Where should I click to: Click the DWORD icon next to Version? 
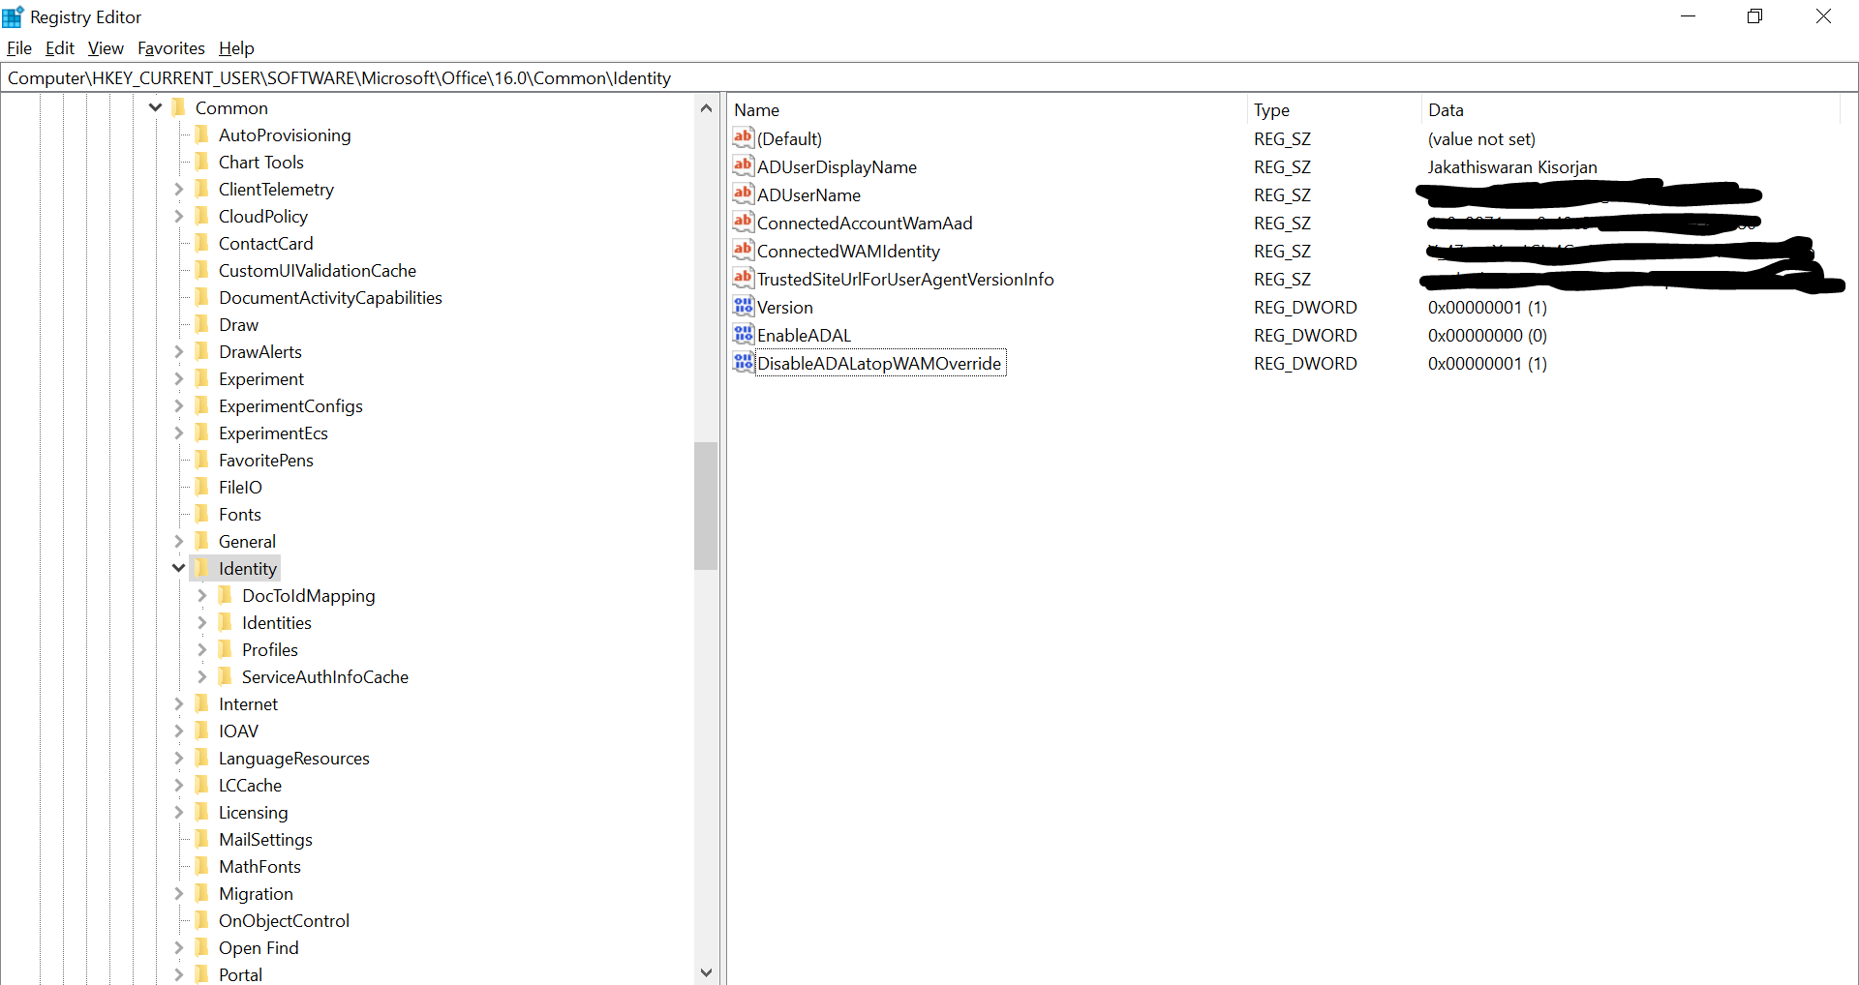click(x=743, y=306)
